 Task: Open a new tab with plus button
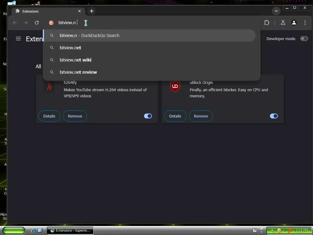click(x=92, y=11)
